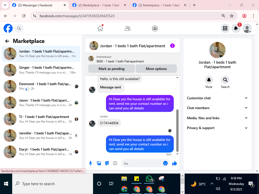Click the browser back arrow
The image size is (259, 194).
(6, 16)
